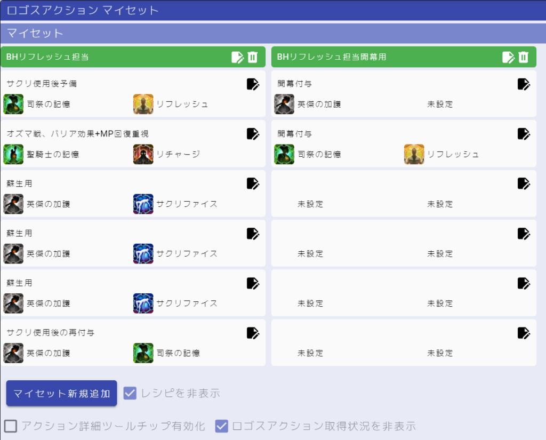
Task: Edit the BHリフレッシュ担当開幕用 set via pencil icon
Action: pyautogui.click(x=508, y=57)
